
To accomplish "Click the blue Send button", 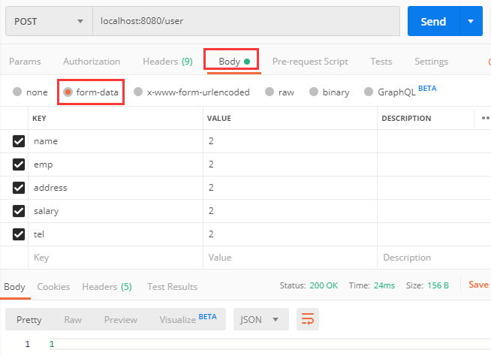I will point(433,21).
